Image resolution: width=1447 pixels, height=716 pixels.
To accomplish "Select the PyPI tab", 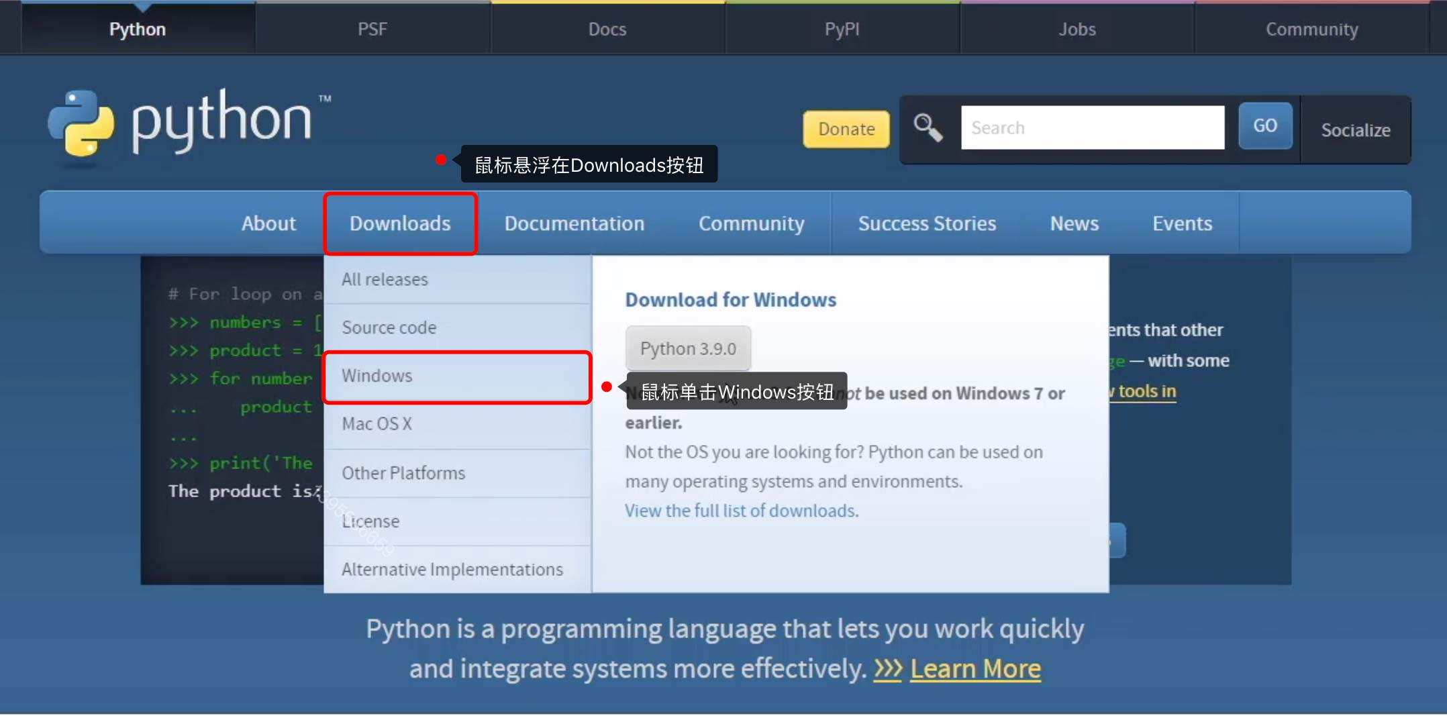I will 842,28.
